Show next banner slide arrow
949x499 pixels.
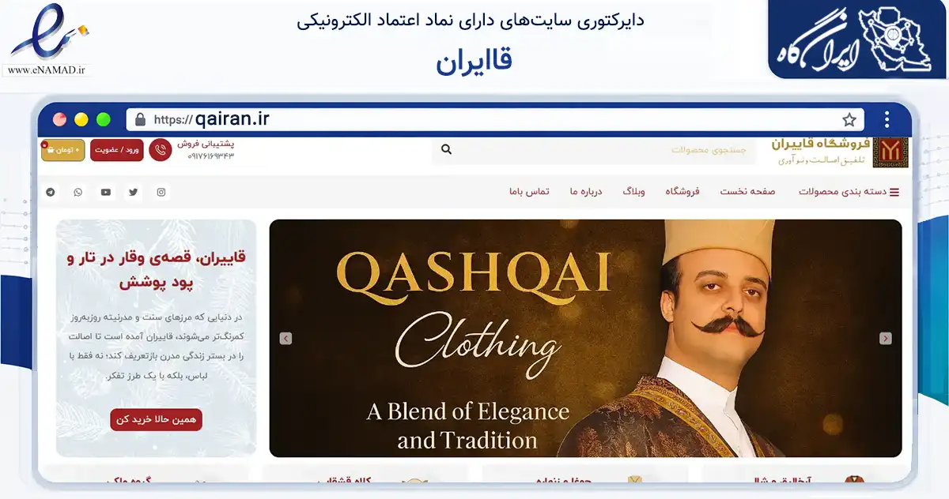click(886, 339)
